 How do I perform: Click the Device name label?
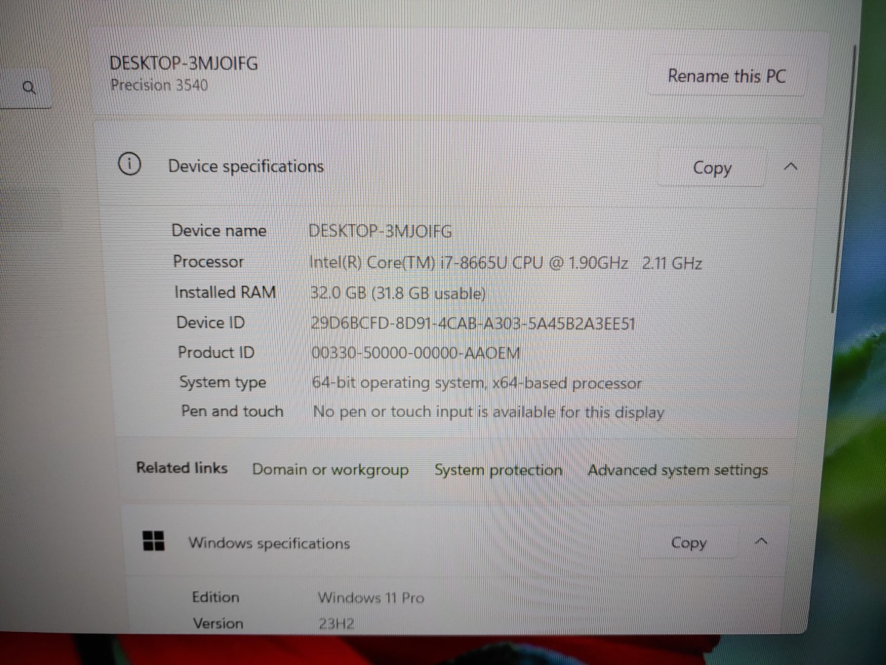[x=219, y=230]
